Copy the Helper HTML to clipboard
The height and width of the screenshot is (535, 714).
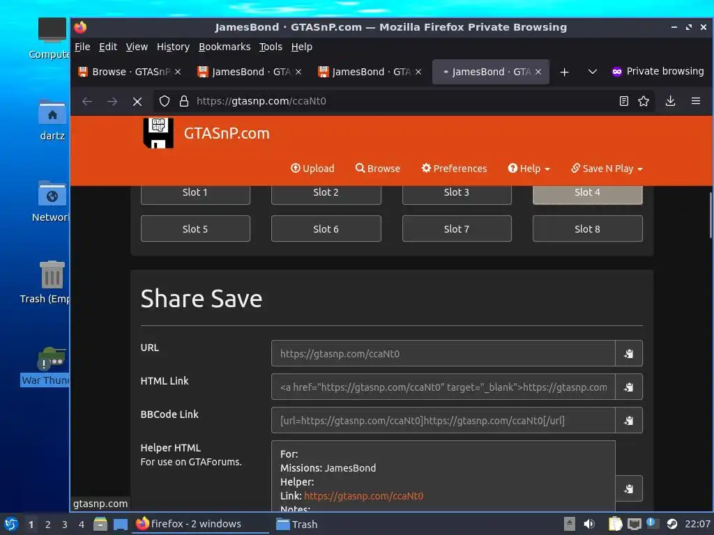pos(628,488)
